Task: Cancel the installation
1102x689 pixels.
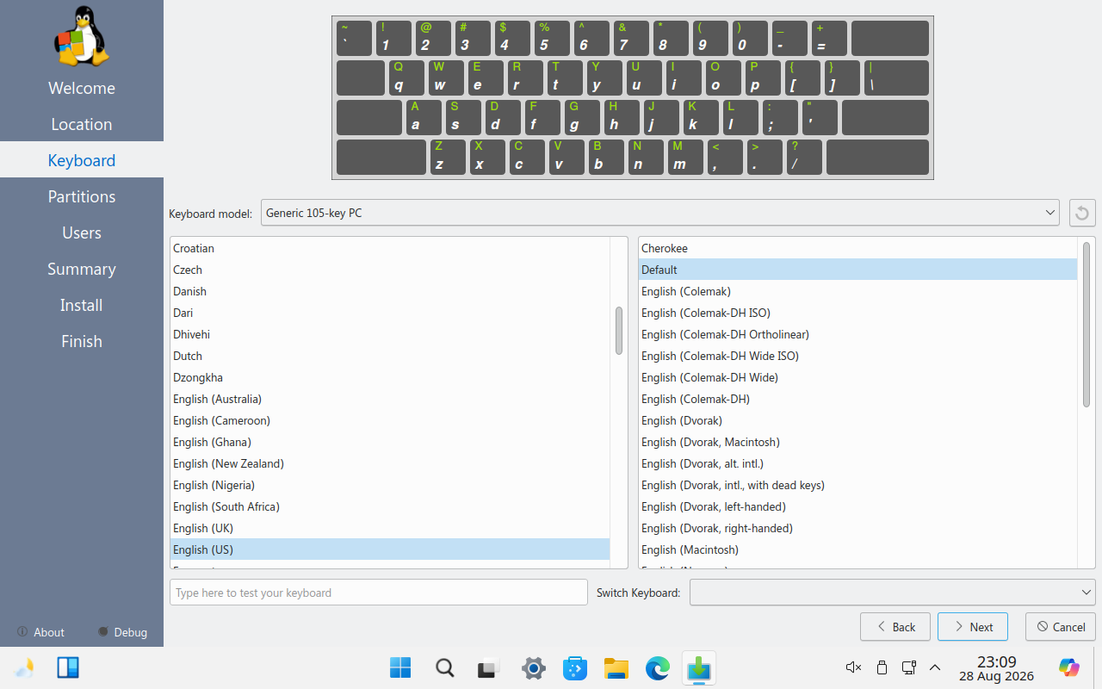Action: coord(1061,627)
